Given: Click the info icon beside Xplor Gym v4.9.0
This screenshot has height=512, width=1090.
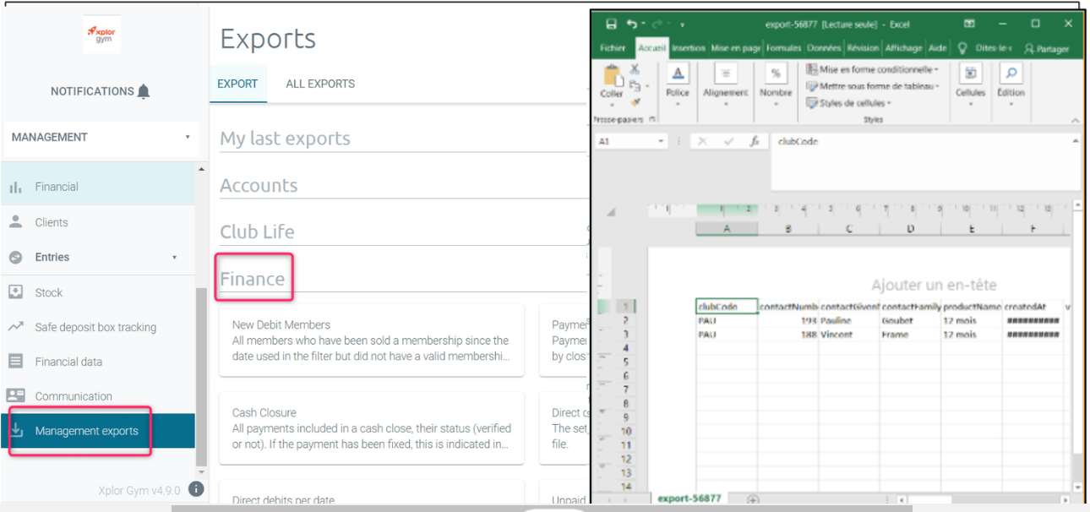Looking at the screenshot, I should coord(196,489).
